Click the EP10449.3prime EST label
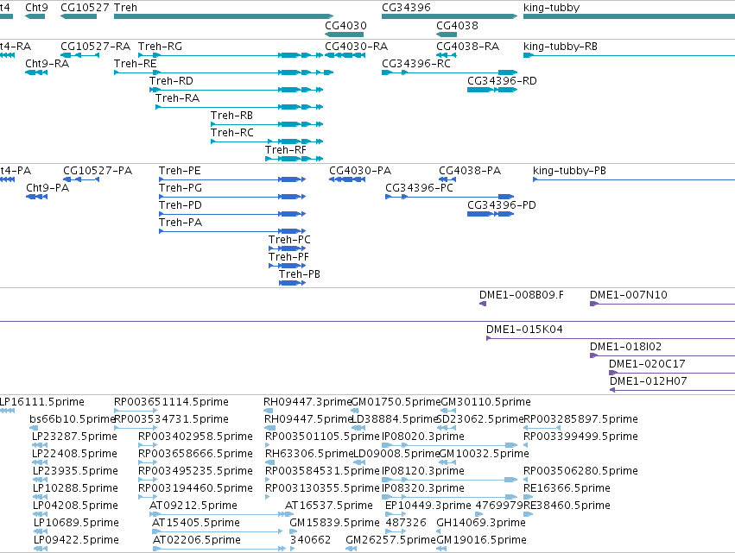Screen dimensions: 735x553 click(428, 506)
